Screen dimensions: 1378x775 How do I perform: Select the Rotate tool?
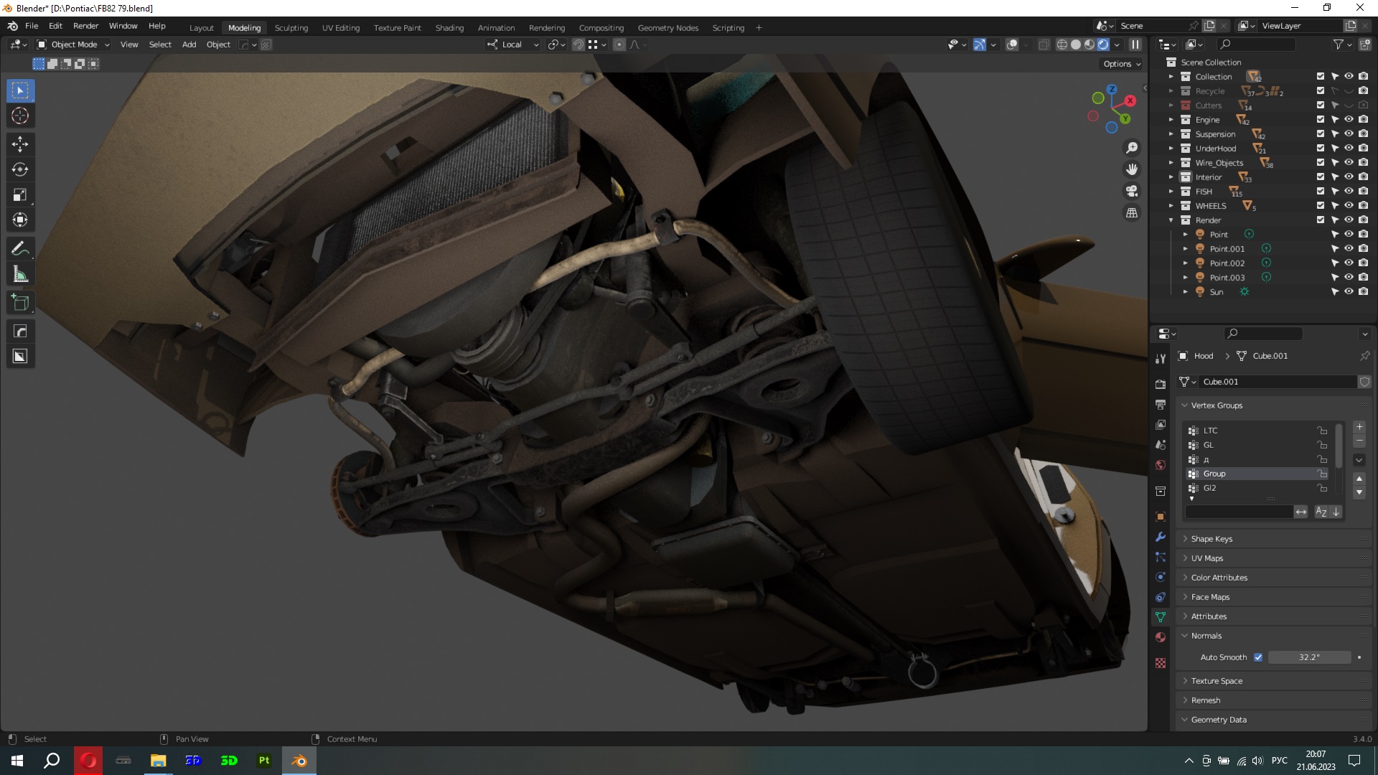pyautogui.click(x=20, y=169)
